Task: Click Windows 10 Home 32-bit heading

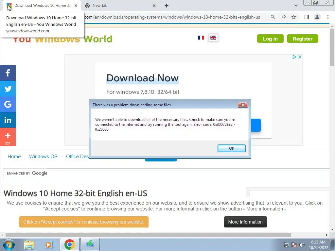Action: pos(75,193)
